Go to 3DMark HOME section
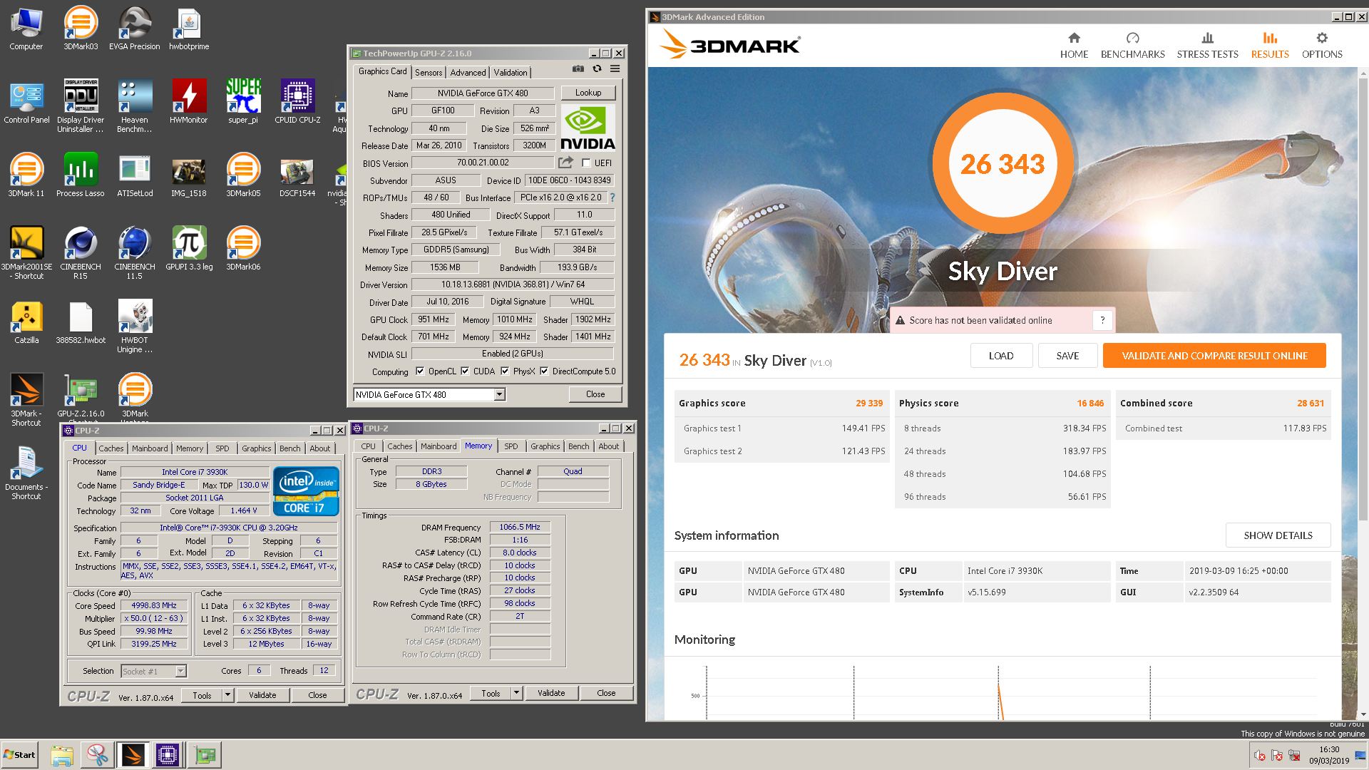Screen dimensions: 1369x770 [x=1074, y=46]
